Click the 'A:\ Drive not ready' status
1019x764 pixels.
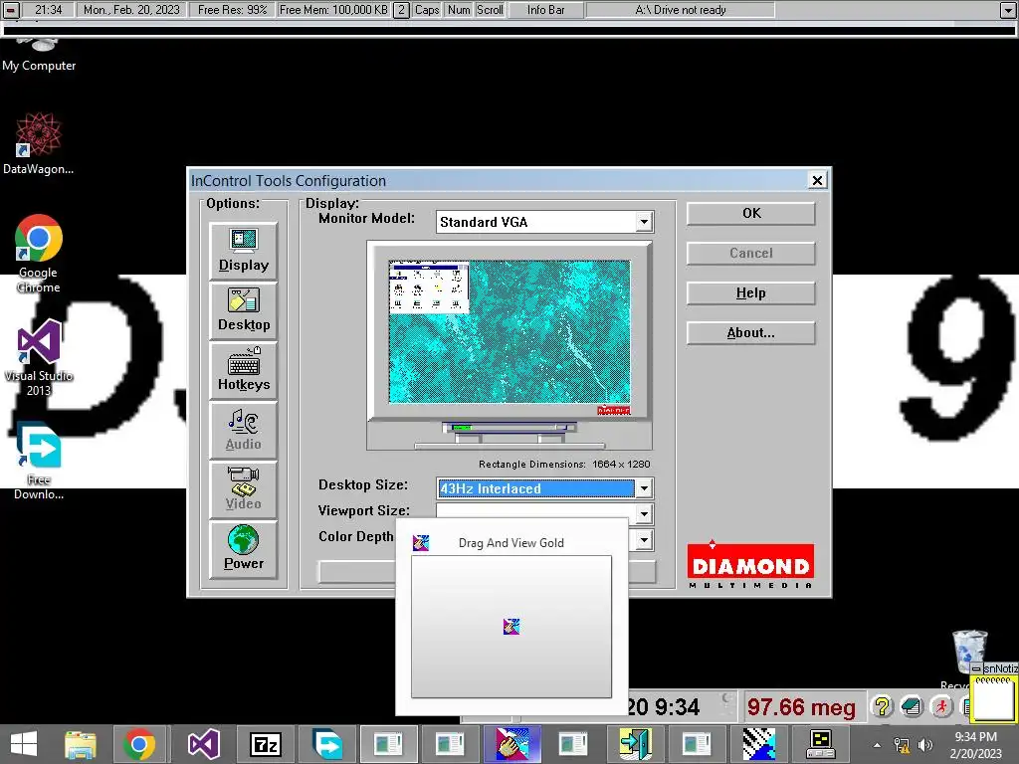(x=681, y=10)
